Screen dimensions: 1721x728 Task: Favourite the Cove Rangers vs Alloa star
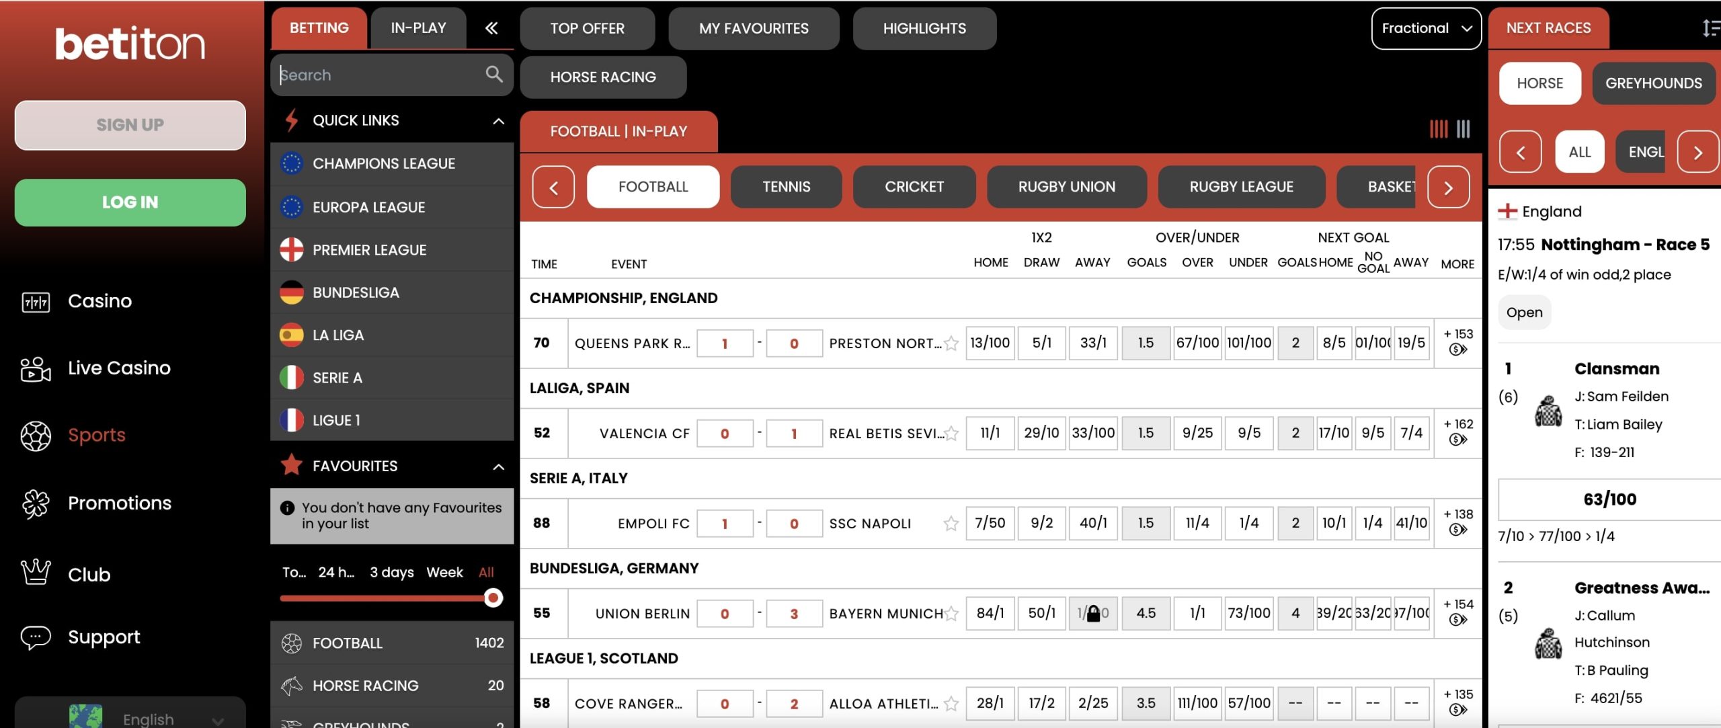point(951,704)
